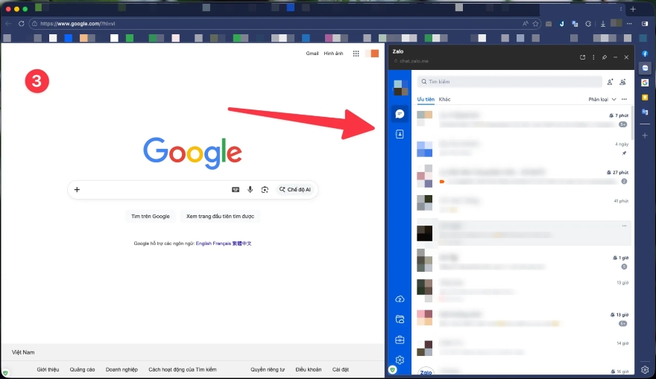
Task: Select the Ưu tiên tab
Action: pos(426,99)
